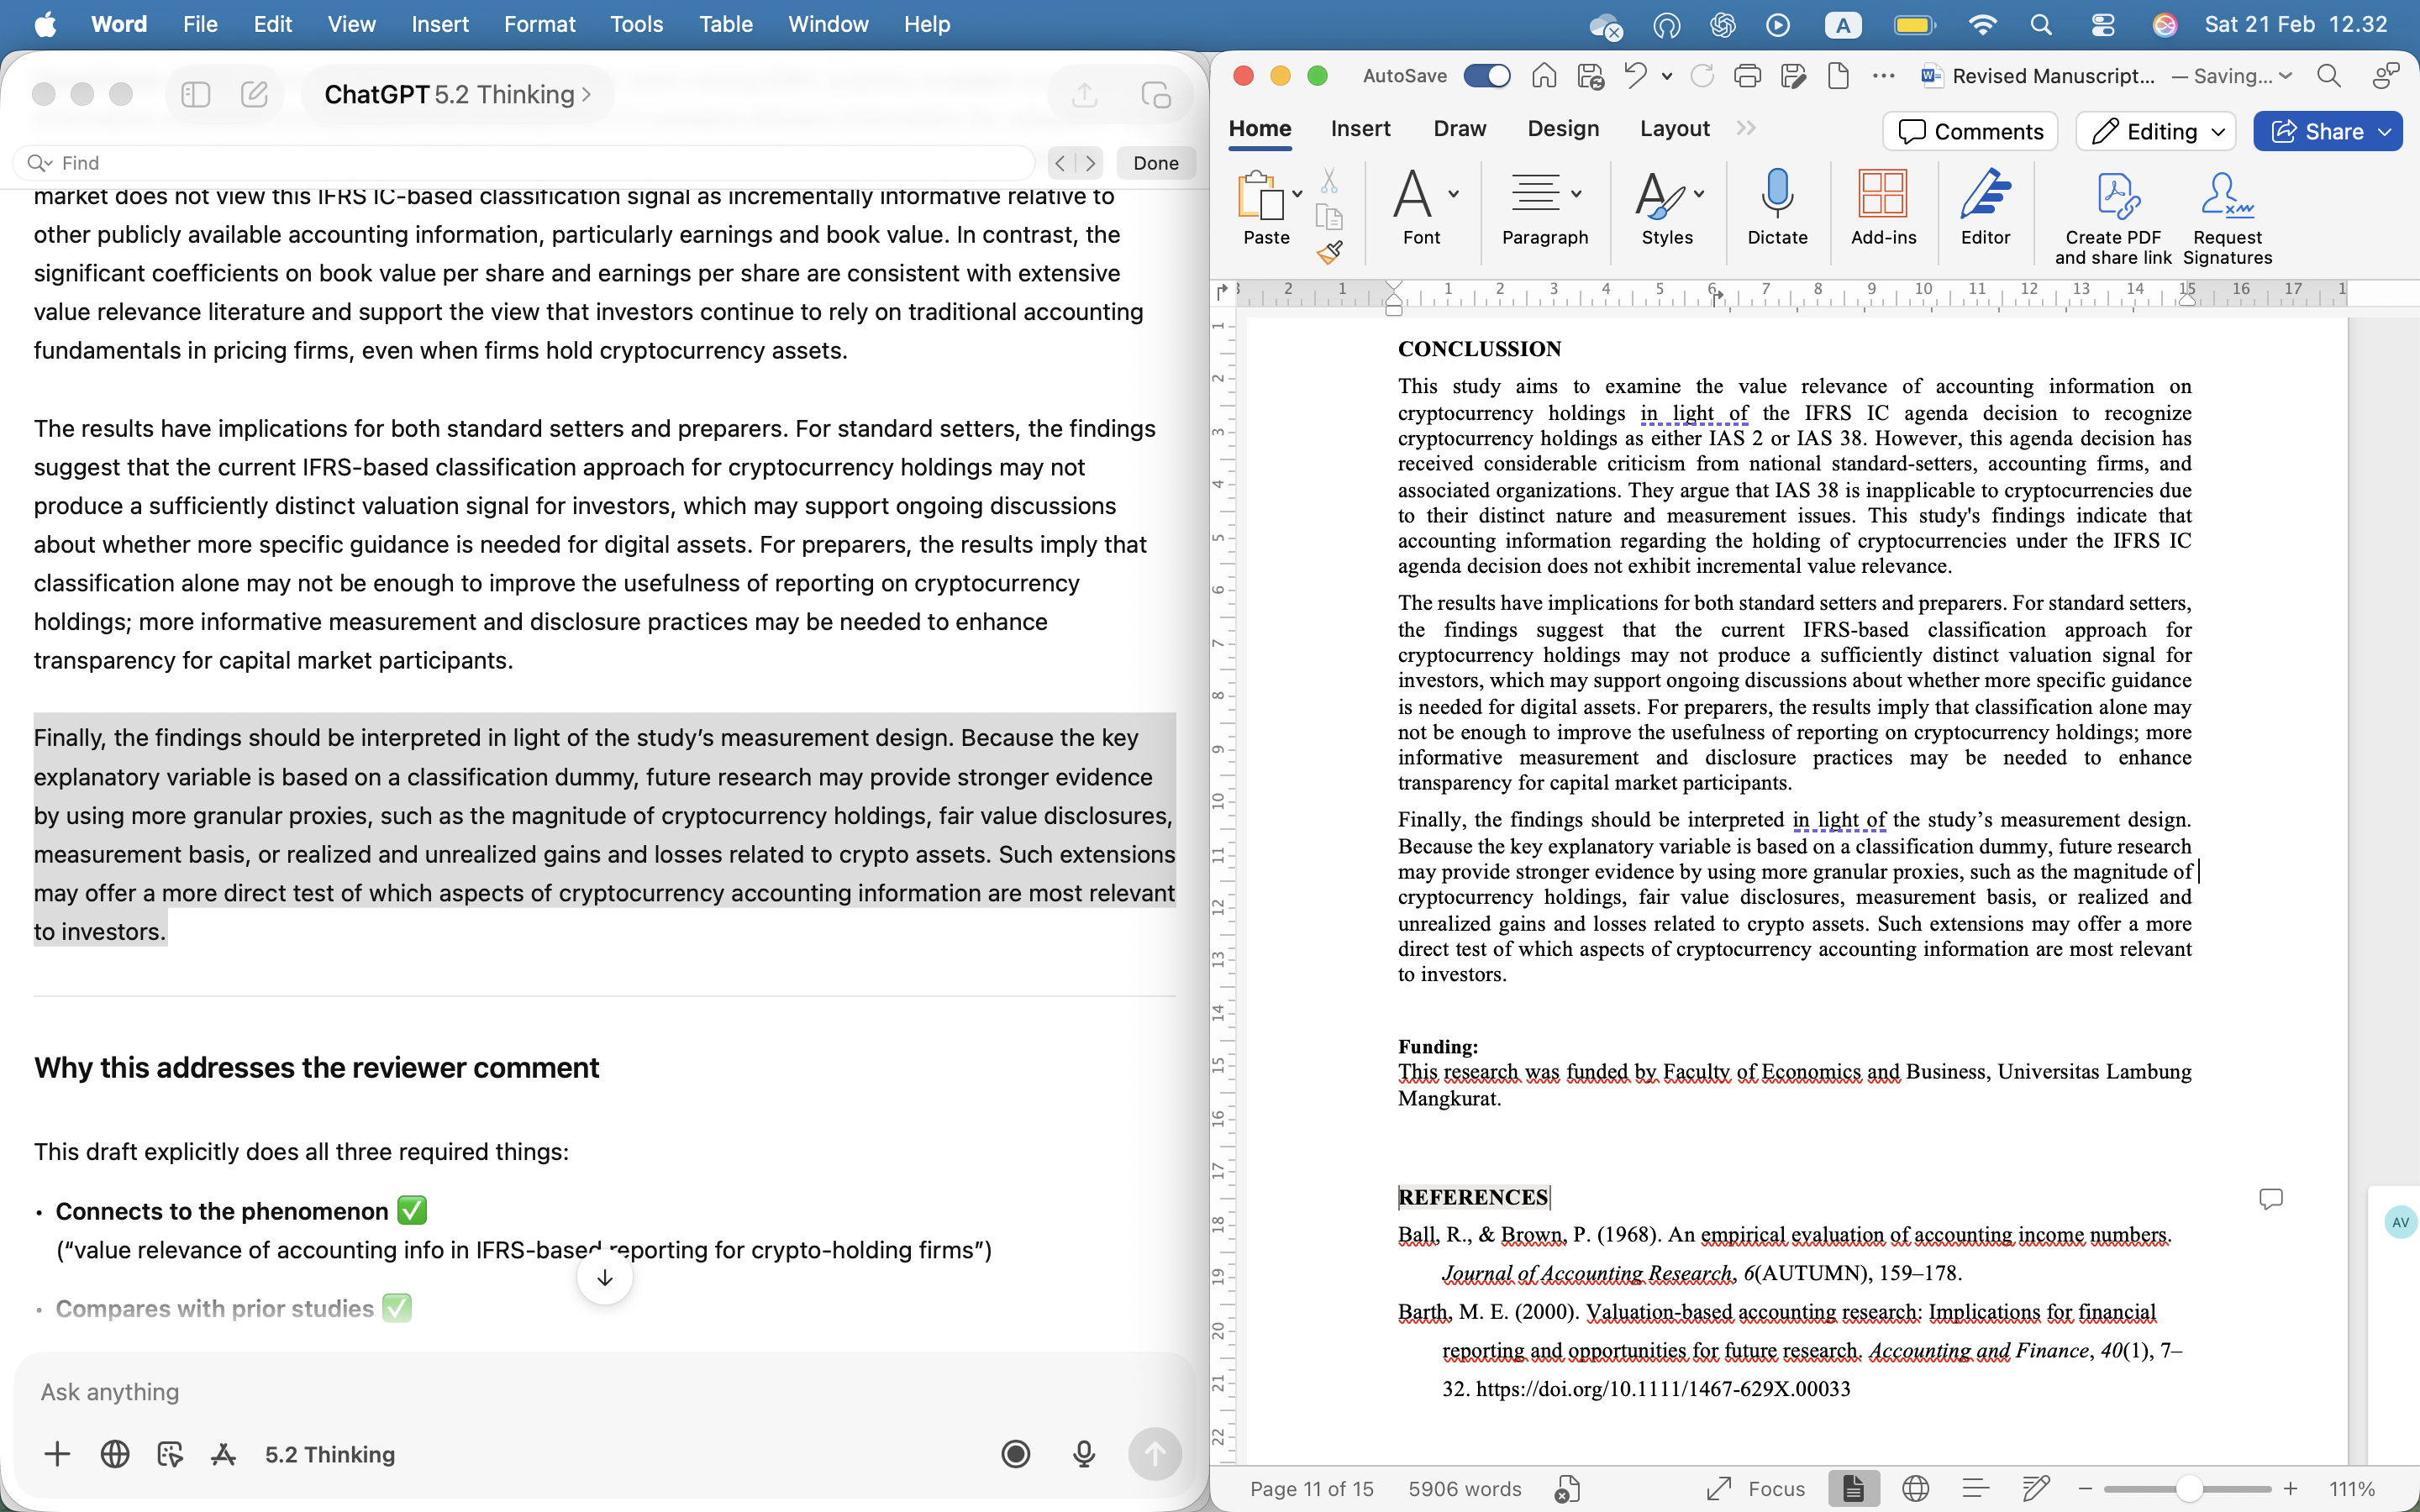
Task: Toggle the AutoSave switch off
Action: click(1487, 76)
